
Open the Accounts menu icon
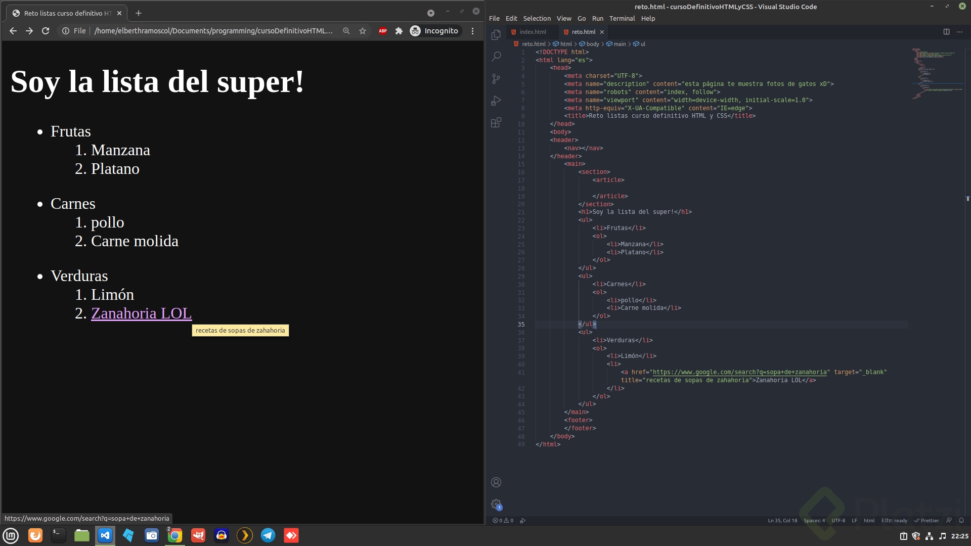[x=496, y=482]
